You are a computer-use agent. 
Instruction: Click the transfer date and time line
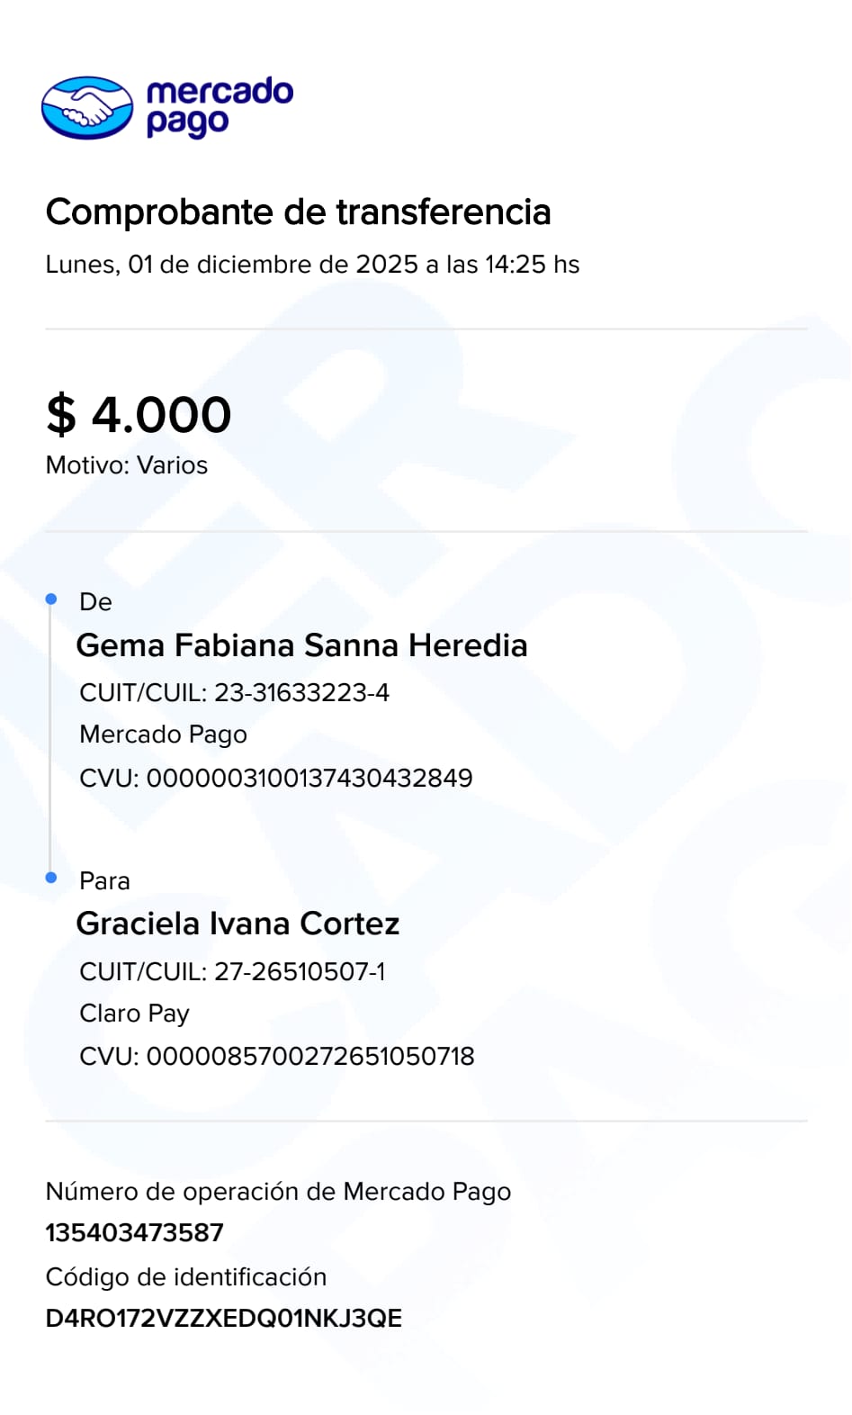[312, 265]
